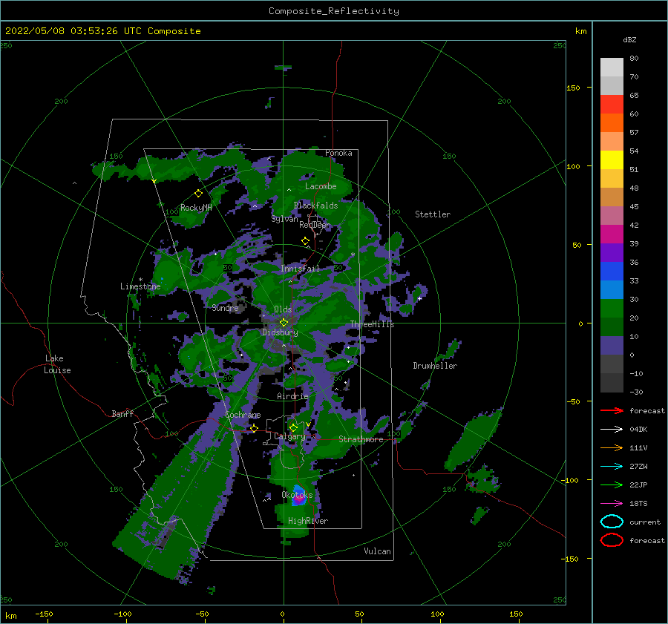The width and height of the screenshot is (668, 624).
Task: Select the cyan 27ZW arrow icon
Action: coord(612,467)
